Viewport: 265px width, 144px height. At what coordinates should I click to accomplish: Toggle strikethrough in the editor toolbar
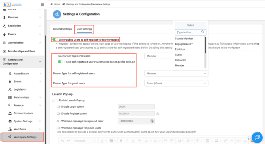pos(140,141)
